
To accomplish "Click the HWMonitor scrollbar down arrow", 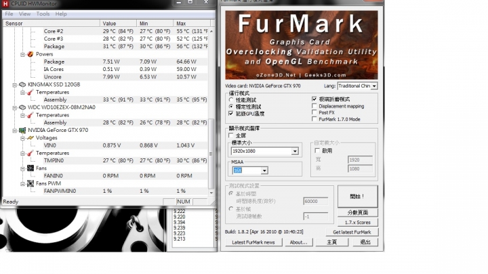I will [211, 193].
